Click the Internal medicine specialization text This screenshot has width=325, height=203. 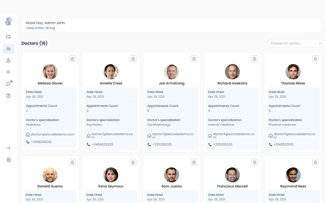[x=221, y=125]
